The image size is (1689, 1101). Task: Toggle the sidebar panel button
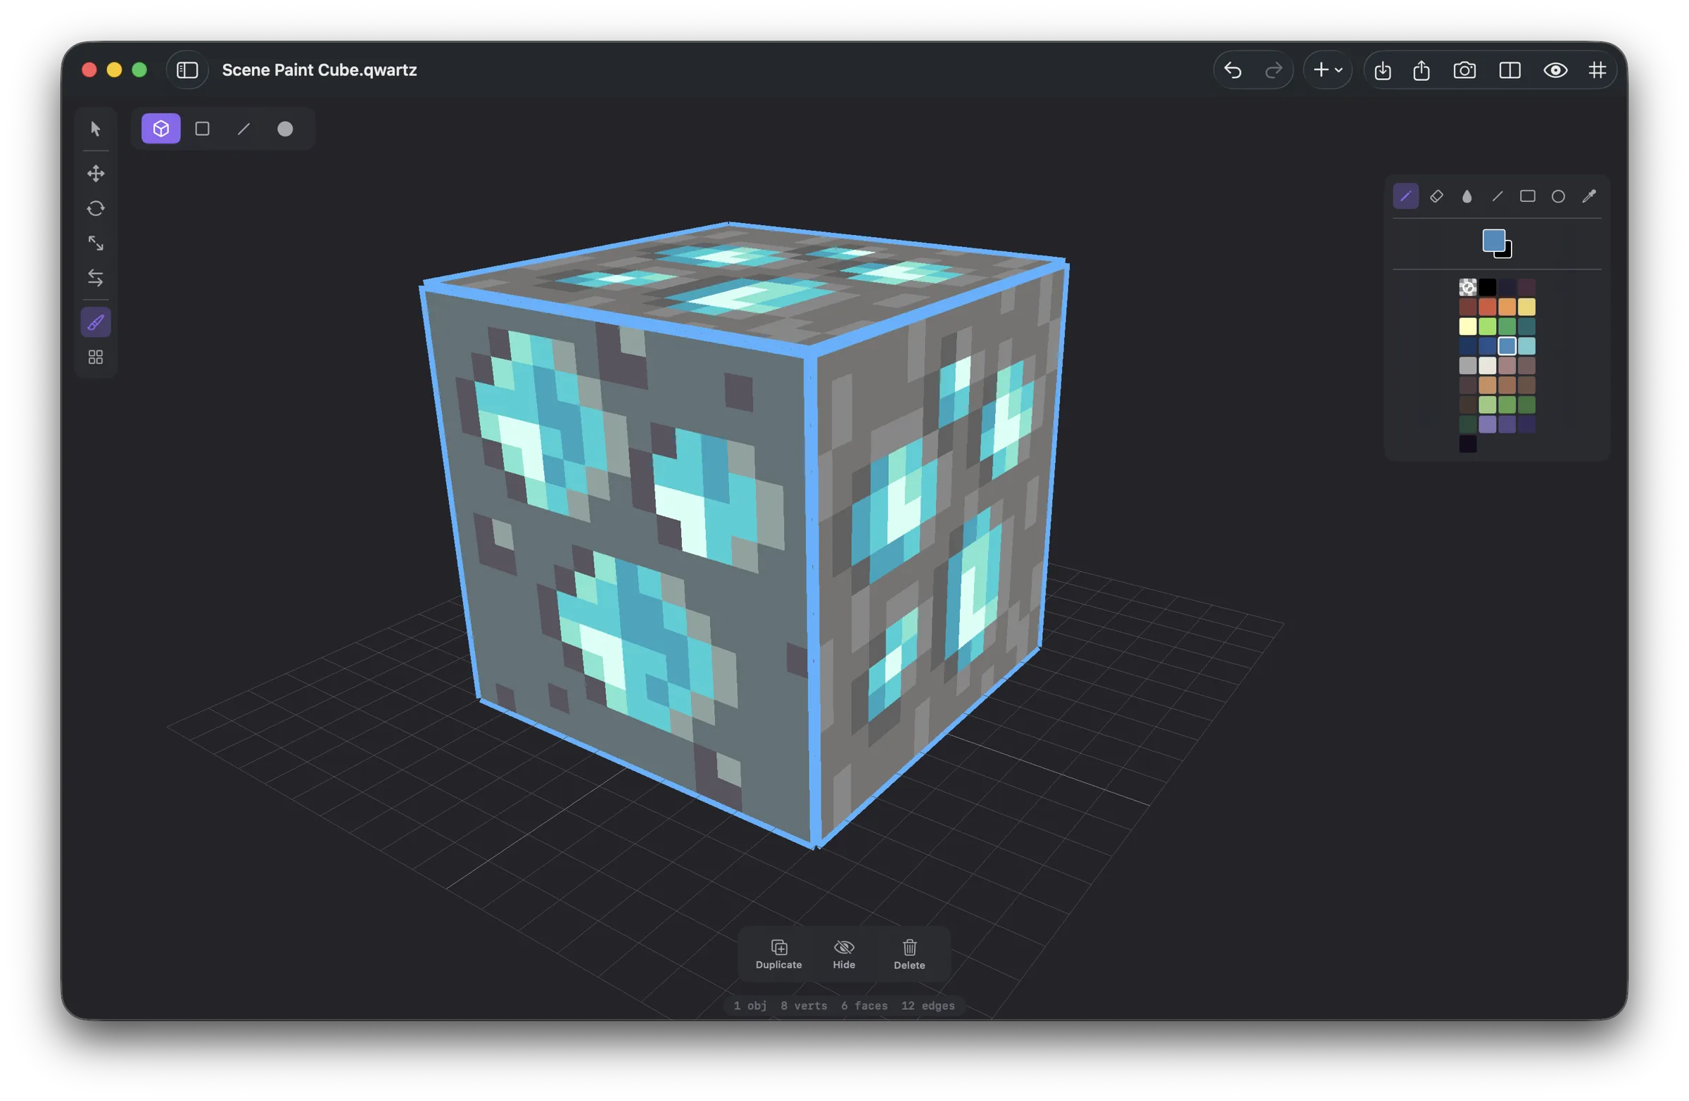pos(187,70)
